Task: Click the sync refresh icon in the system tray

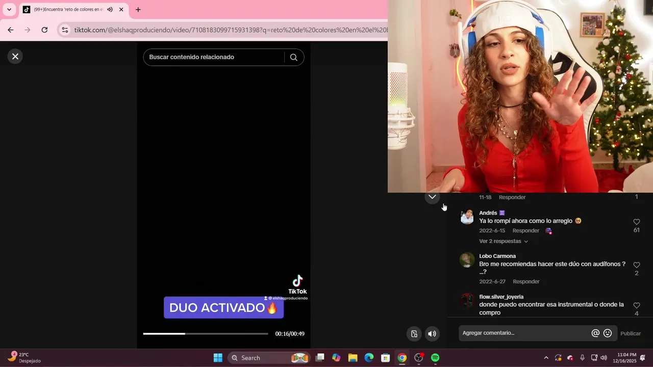Action: point(558,358)
